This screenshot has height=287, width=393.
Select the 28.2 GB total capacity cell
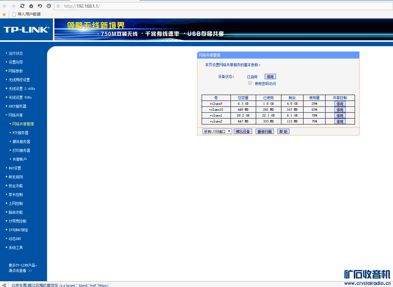pyautogui.click(x=243, y=115)
